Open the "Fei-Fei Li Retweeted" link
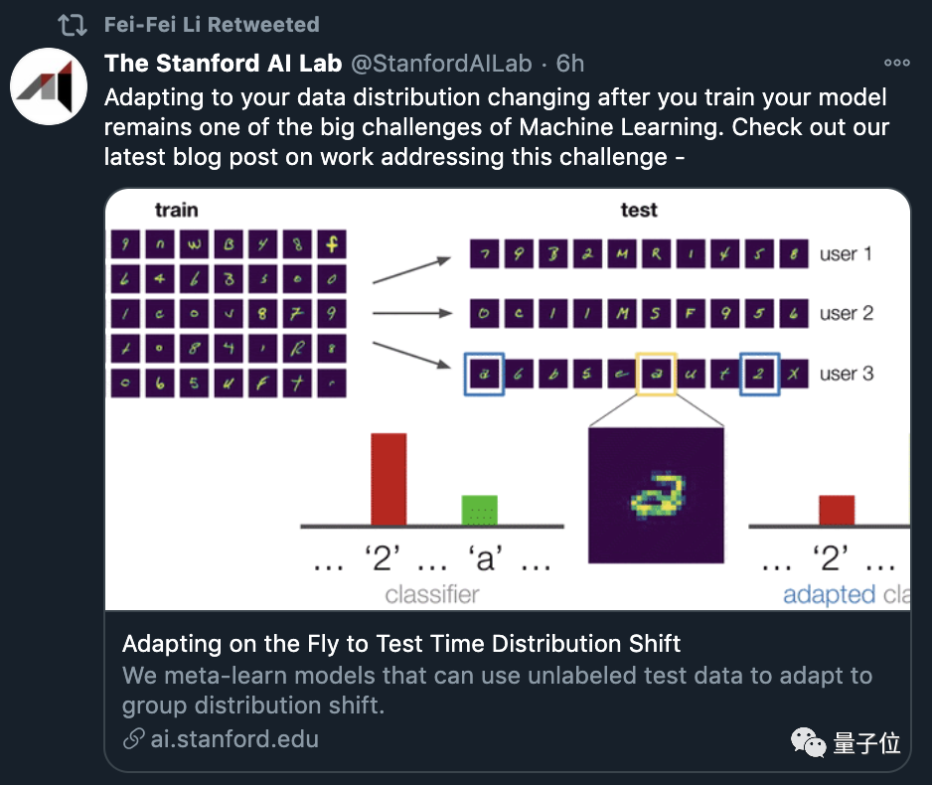The image size is (932, 785). point(212,24)
